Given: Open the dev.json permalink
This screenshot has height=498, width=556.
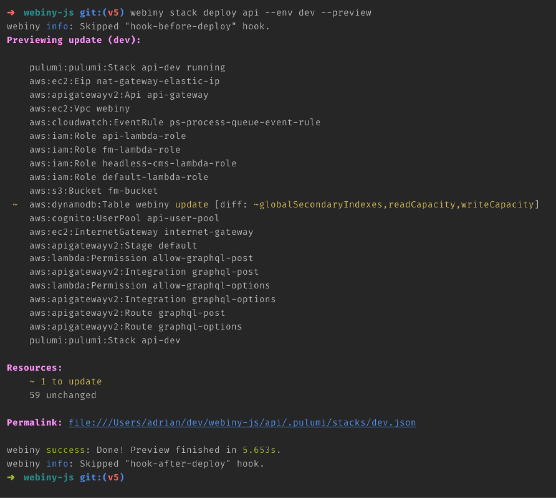Looking at the screenshot, I should (x=242, y=422).
